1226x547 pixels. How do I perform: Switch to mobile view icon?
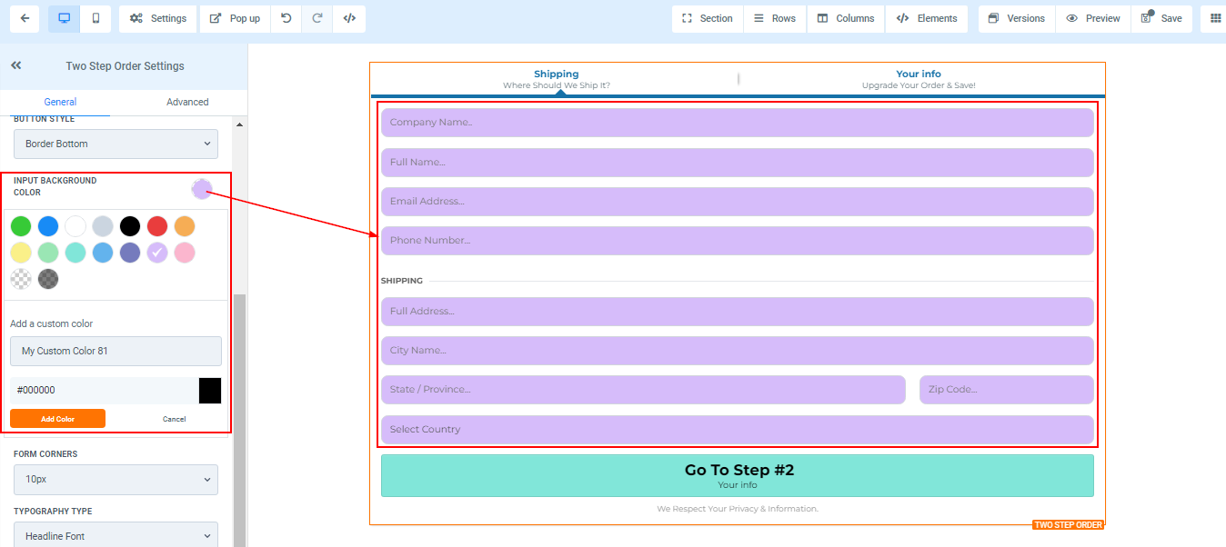click(x=95, y=18)
